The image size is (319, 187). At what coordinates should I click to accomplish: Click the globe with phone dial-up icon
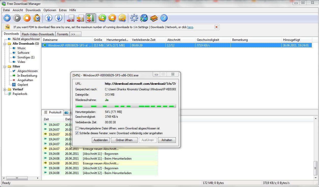pos(144,18)
